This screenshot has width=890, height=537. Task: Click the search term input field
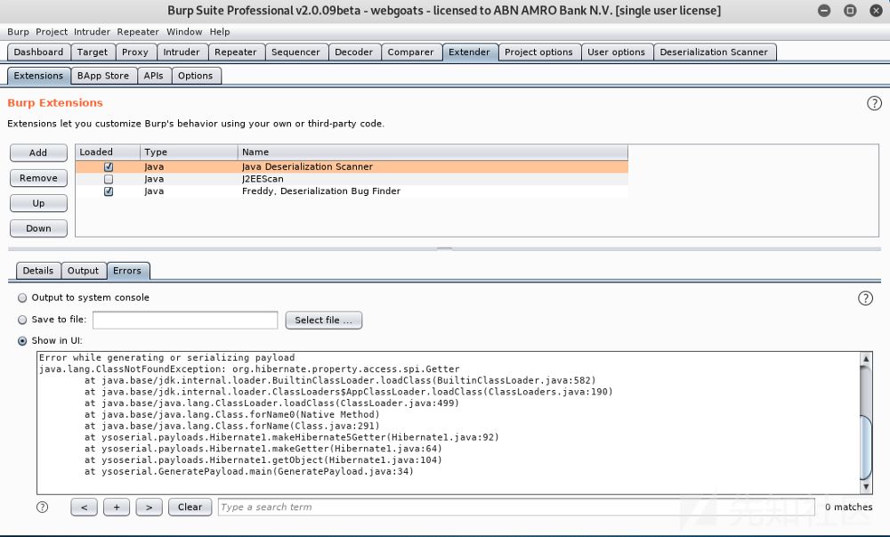(x=516, y=507)
